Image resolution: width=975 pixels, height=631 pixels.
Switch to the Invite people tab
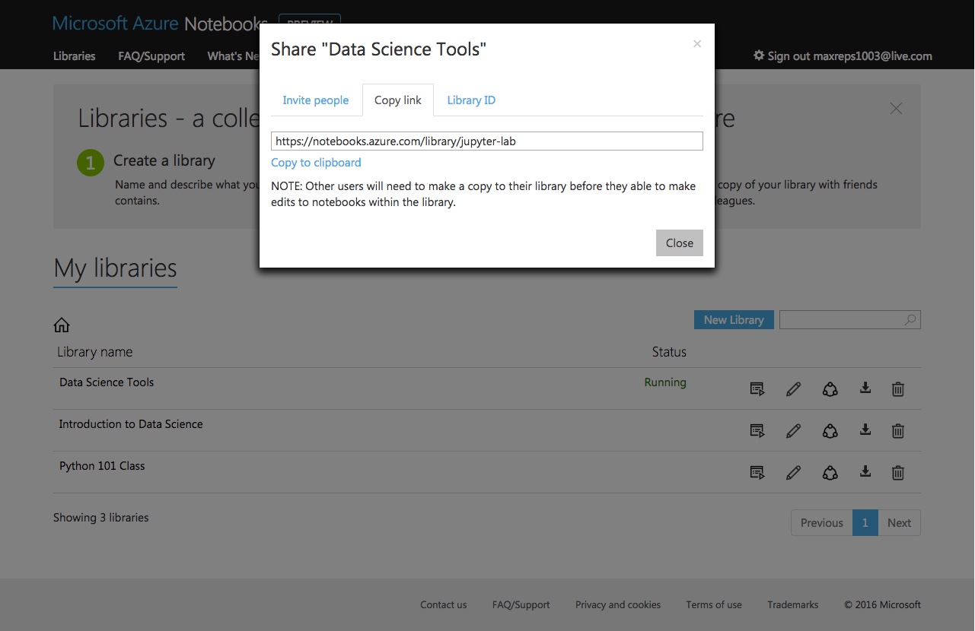coord(316,100)
